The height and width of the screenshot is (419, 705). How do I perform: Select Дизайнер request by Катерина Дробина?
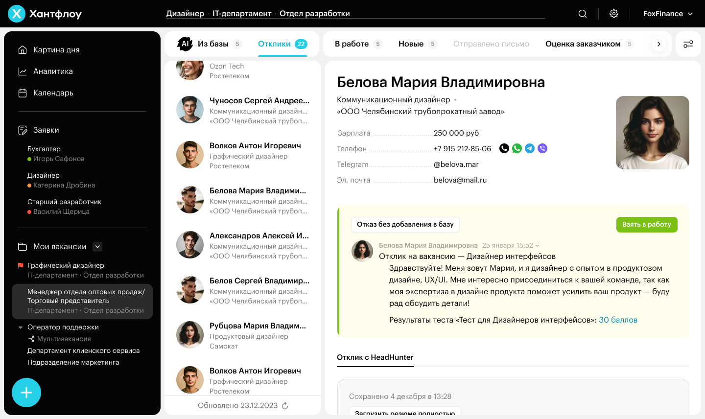click(x=61, y=180)
